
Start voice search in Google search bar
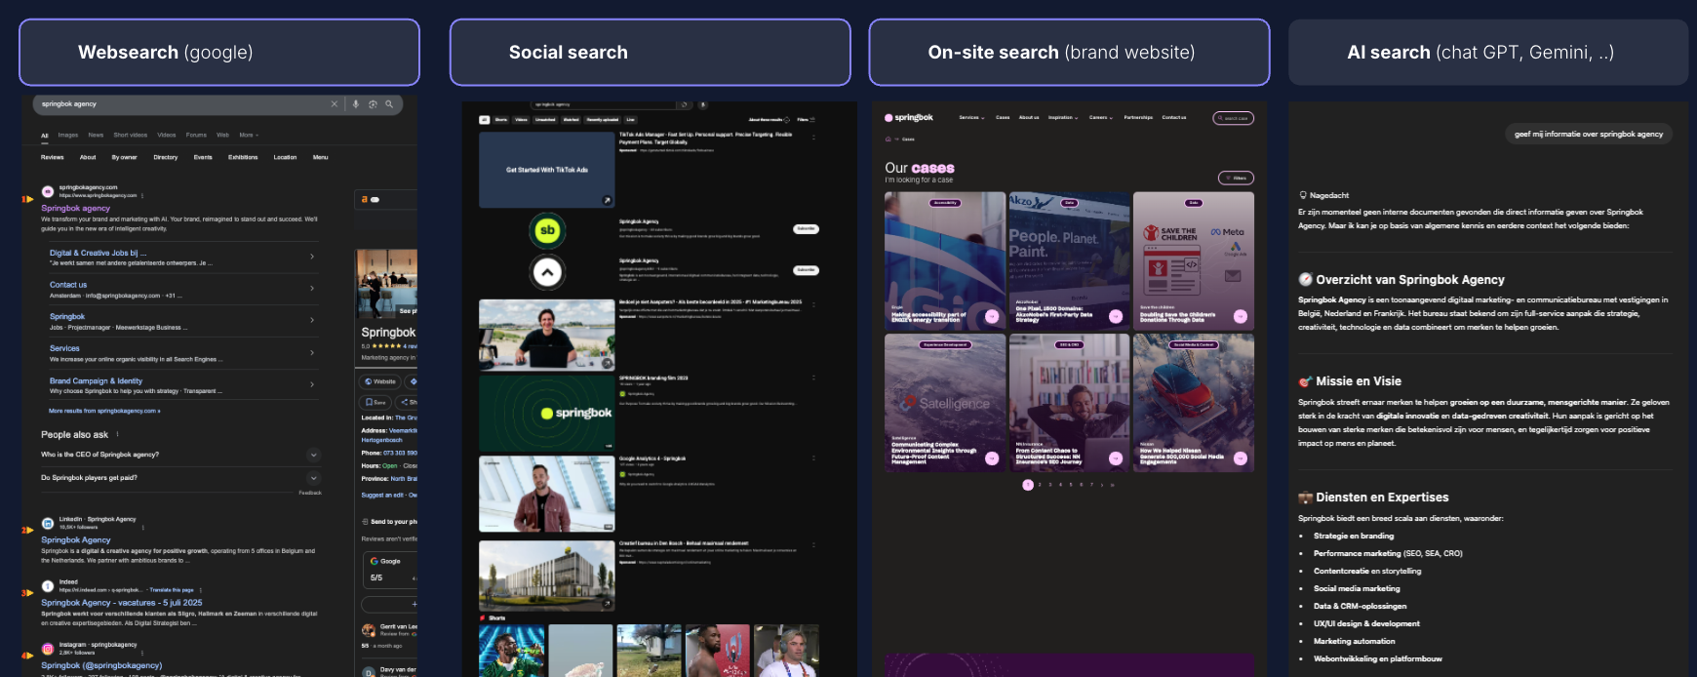pos(356,103)
